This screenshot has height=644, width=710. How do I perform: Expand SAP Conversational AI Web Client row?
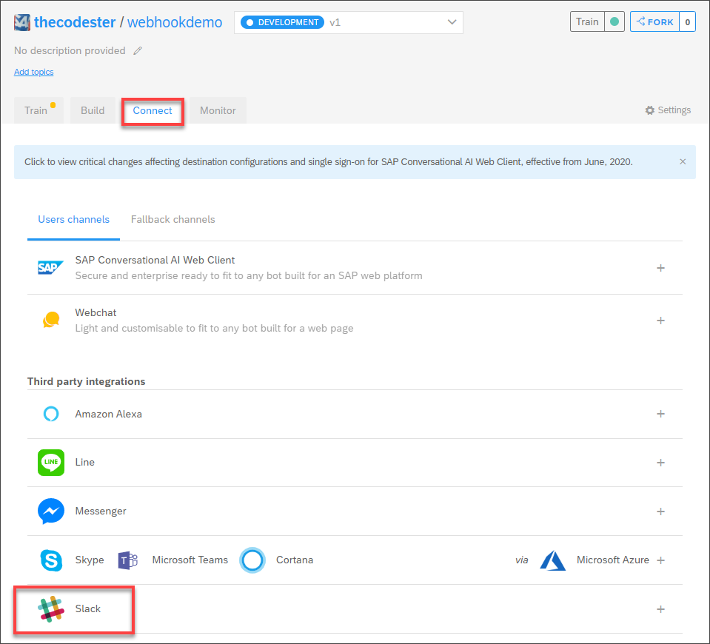660,268
